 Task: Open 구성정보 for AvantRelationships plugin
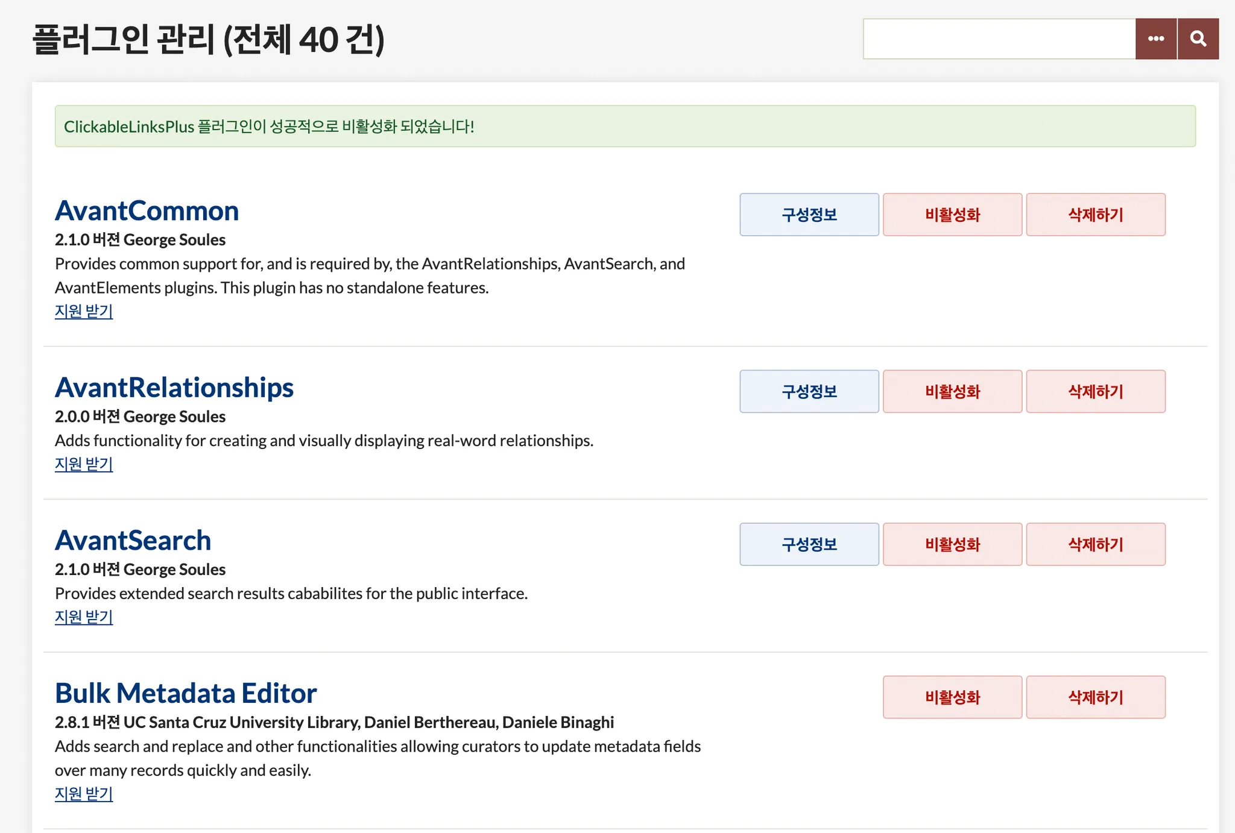point(809,391)
